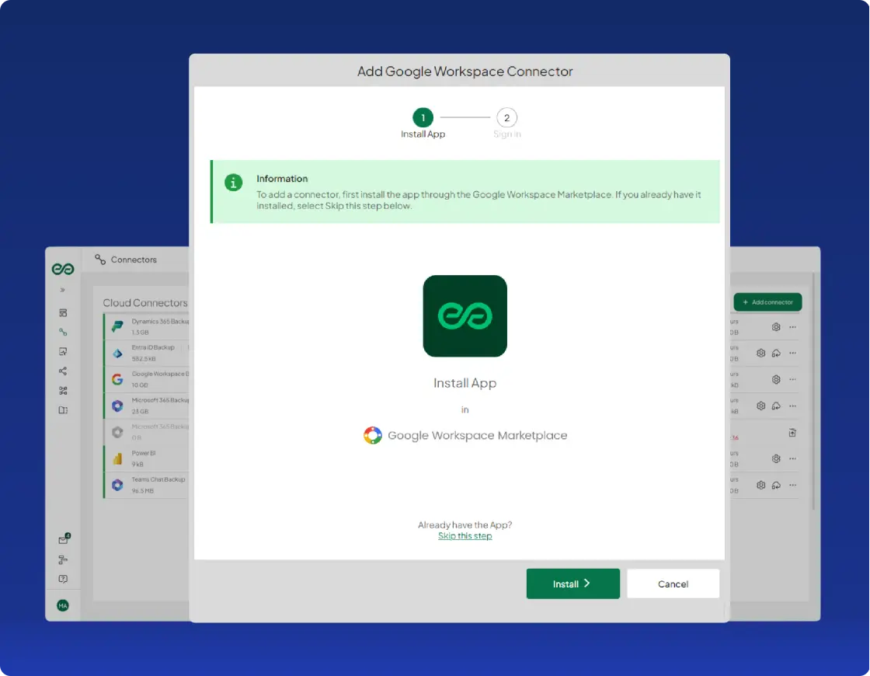870x676 pixels.
Task: Expand the sidebar with the double-chevron arrow
Action: tap(63, 290)
